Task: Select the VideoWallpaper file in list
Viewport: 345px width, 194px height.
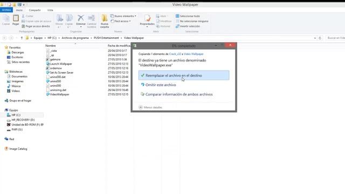Action: coord(59,94)
